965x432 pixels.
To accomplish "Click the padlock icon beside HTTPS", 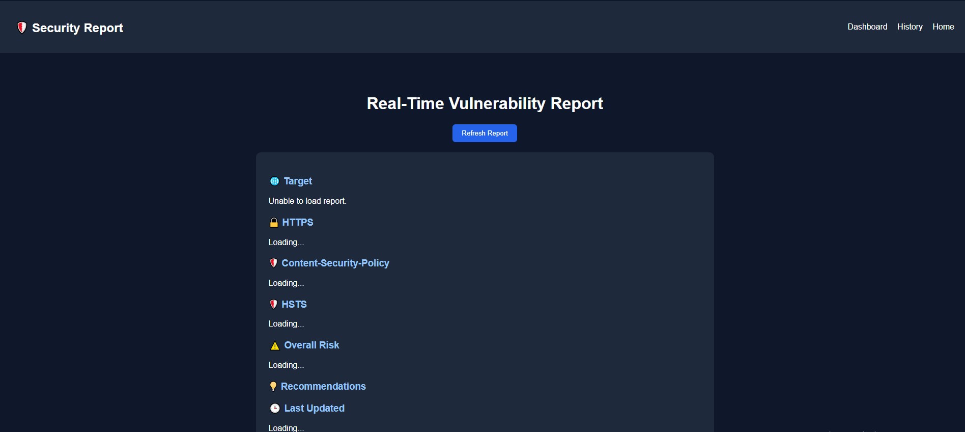I will coord(274,222).
